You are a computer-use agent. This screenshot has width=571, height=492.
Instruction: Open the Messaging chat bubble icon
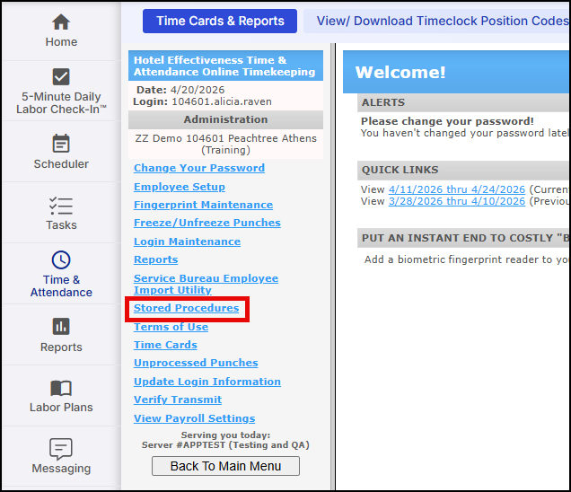click(61, 448)
